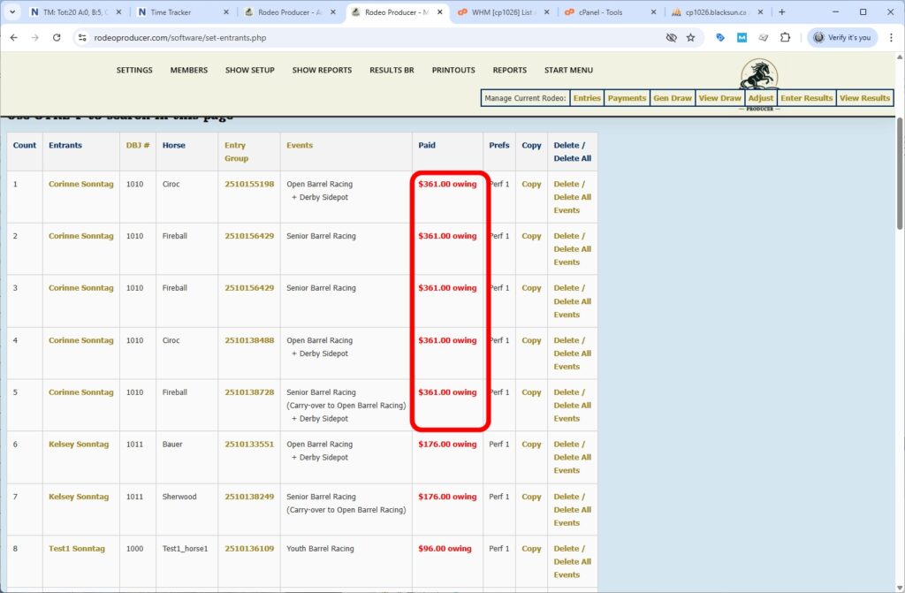The height and width of the screenshot is (593, 905).
Task: Bookmark this page with the star icon
Action: click(689, 38)
